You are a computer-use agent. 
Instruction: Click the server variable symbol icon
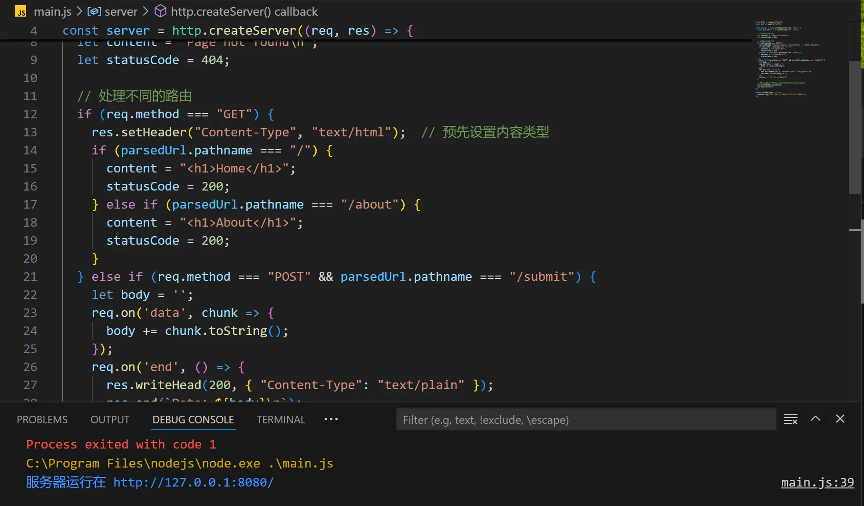94,11
